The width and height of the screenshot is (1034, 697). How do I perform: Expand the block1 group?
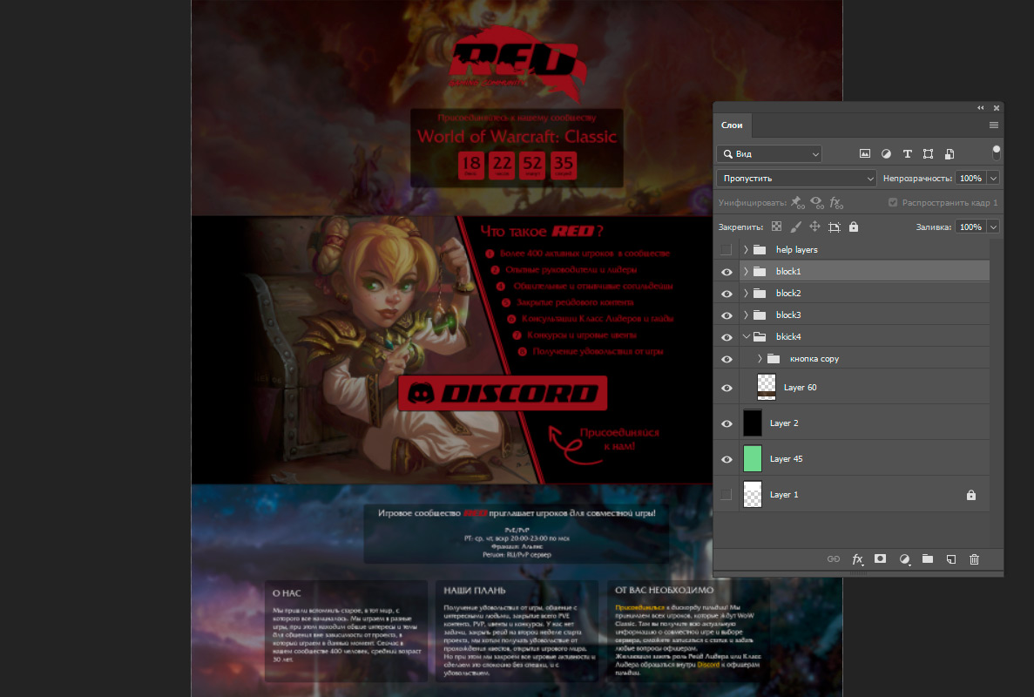pyautogui.click(x=746, y=272)
